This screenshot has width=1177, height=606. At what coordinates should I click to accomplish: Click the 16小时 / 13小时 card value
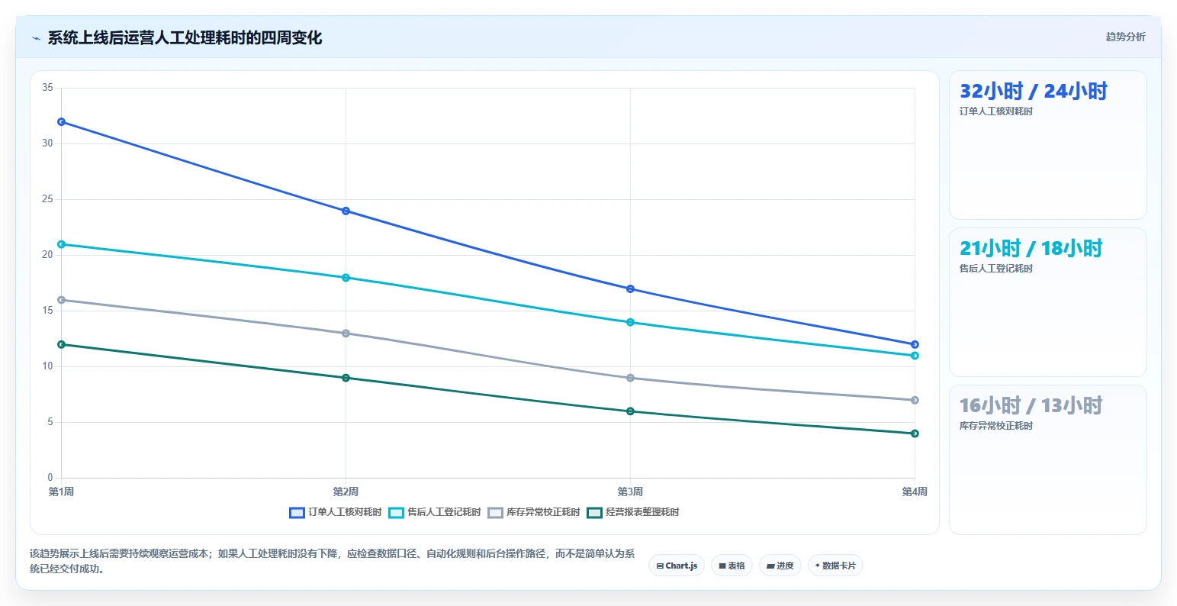point(1031,406)
